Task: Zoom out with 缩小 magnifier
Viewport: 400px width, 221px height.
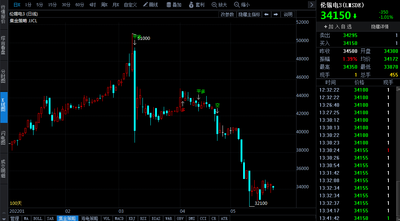Action: (242, 5)
